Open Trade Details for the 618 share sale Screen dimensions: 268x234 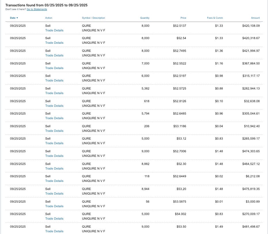point(54,106)
